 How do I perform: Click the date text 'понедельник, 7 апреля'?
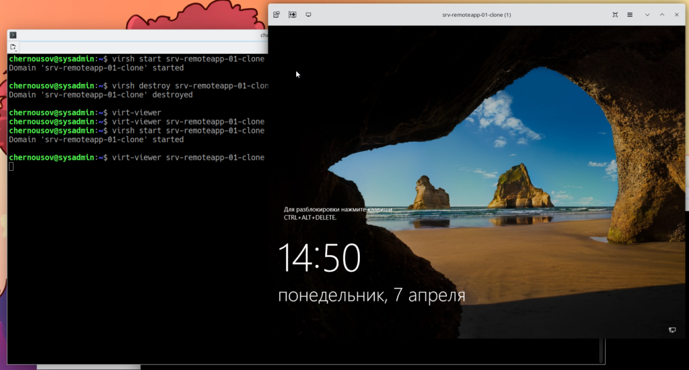[x=371, y=295]
